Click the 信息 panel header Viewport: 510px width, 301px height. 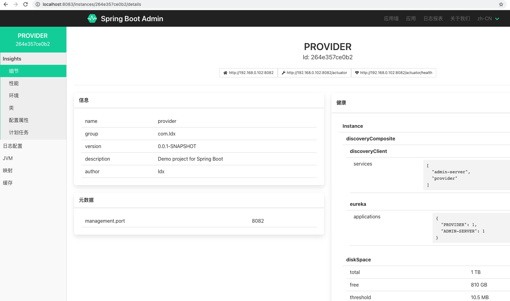199,100
